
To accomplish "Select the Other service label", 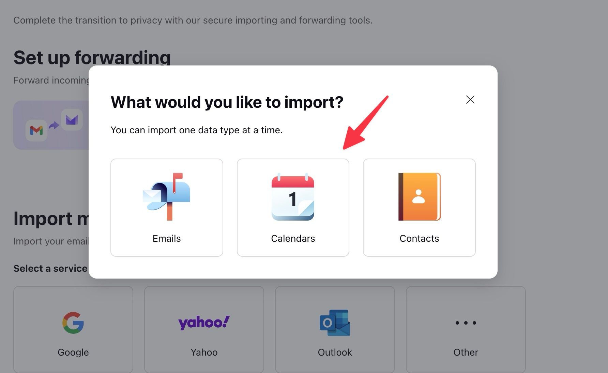I will 466,352.
